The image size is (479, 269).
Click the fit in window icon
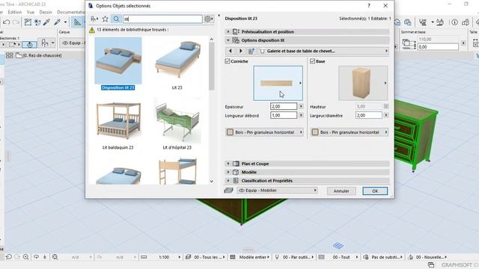(55, 257)
